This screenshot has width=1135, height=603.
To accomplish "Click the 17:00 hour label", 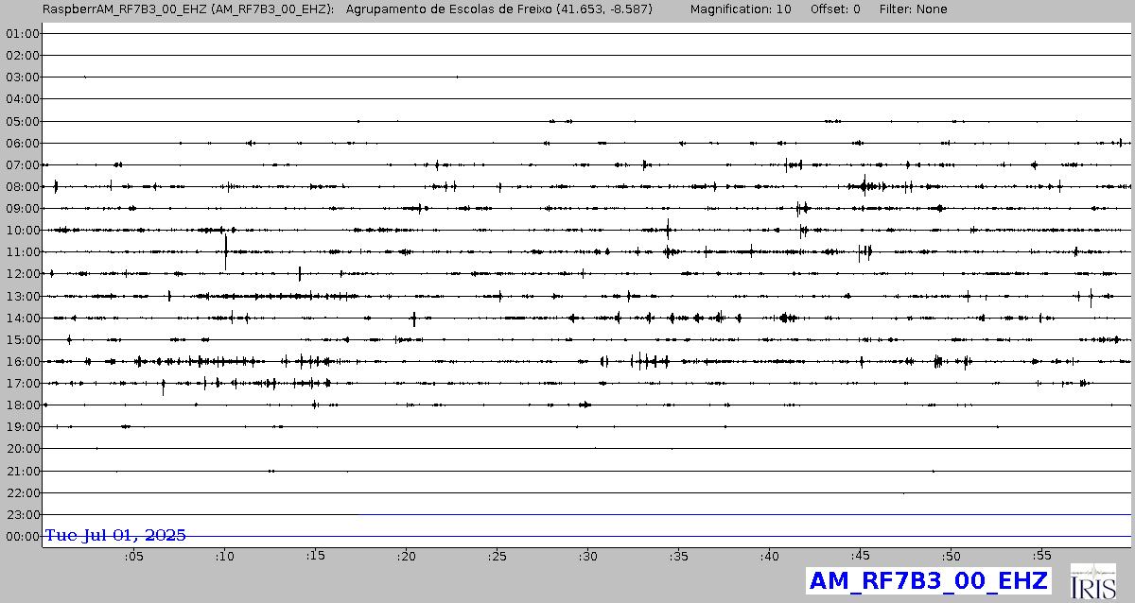I will [x=22, y=383].
